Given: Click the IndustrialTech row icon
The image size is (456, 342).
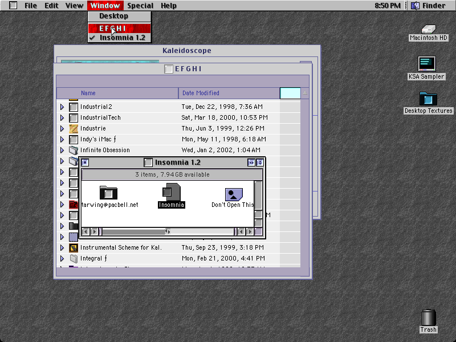Looking at the screenshot, I should tap(74, 117).
